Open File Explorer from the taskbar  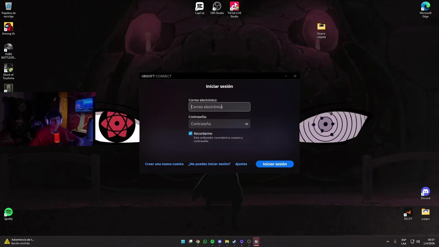coord(227,242)
